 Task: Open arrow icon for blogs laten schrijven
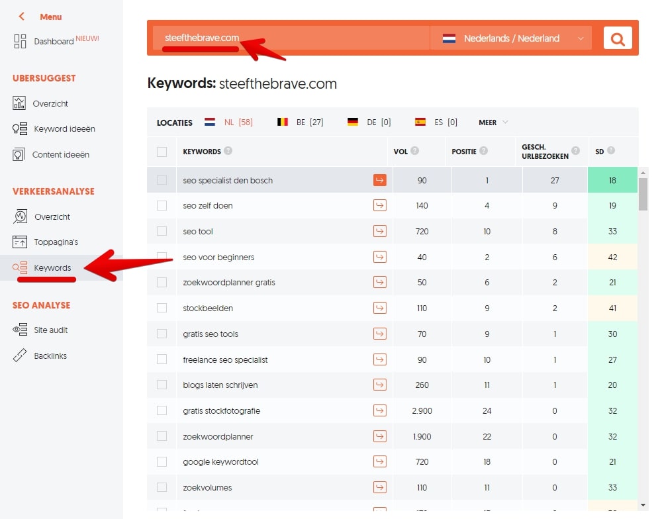[380, 385]
